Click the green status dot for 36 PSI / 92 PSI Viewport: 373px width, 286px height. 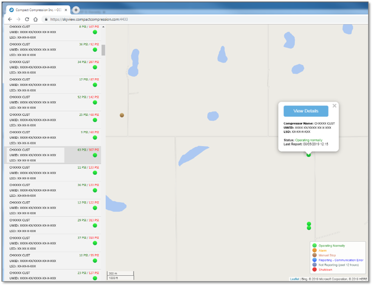(x=95, y=50)
